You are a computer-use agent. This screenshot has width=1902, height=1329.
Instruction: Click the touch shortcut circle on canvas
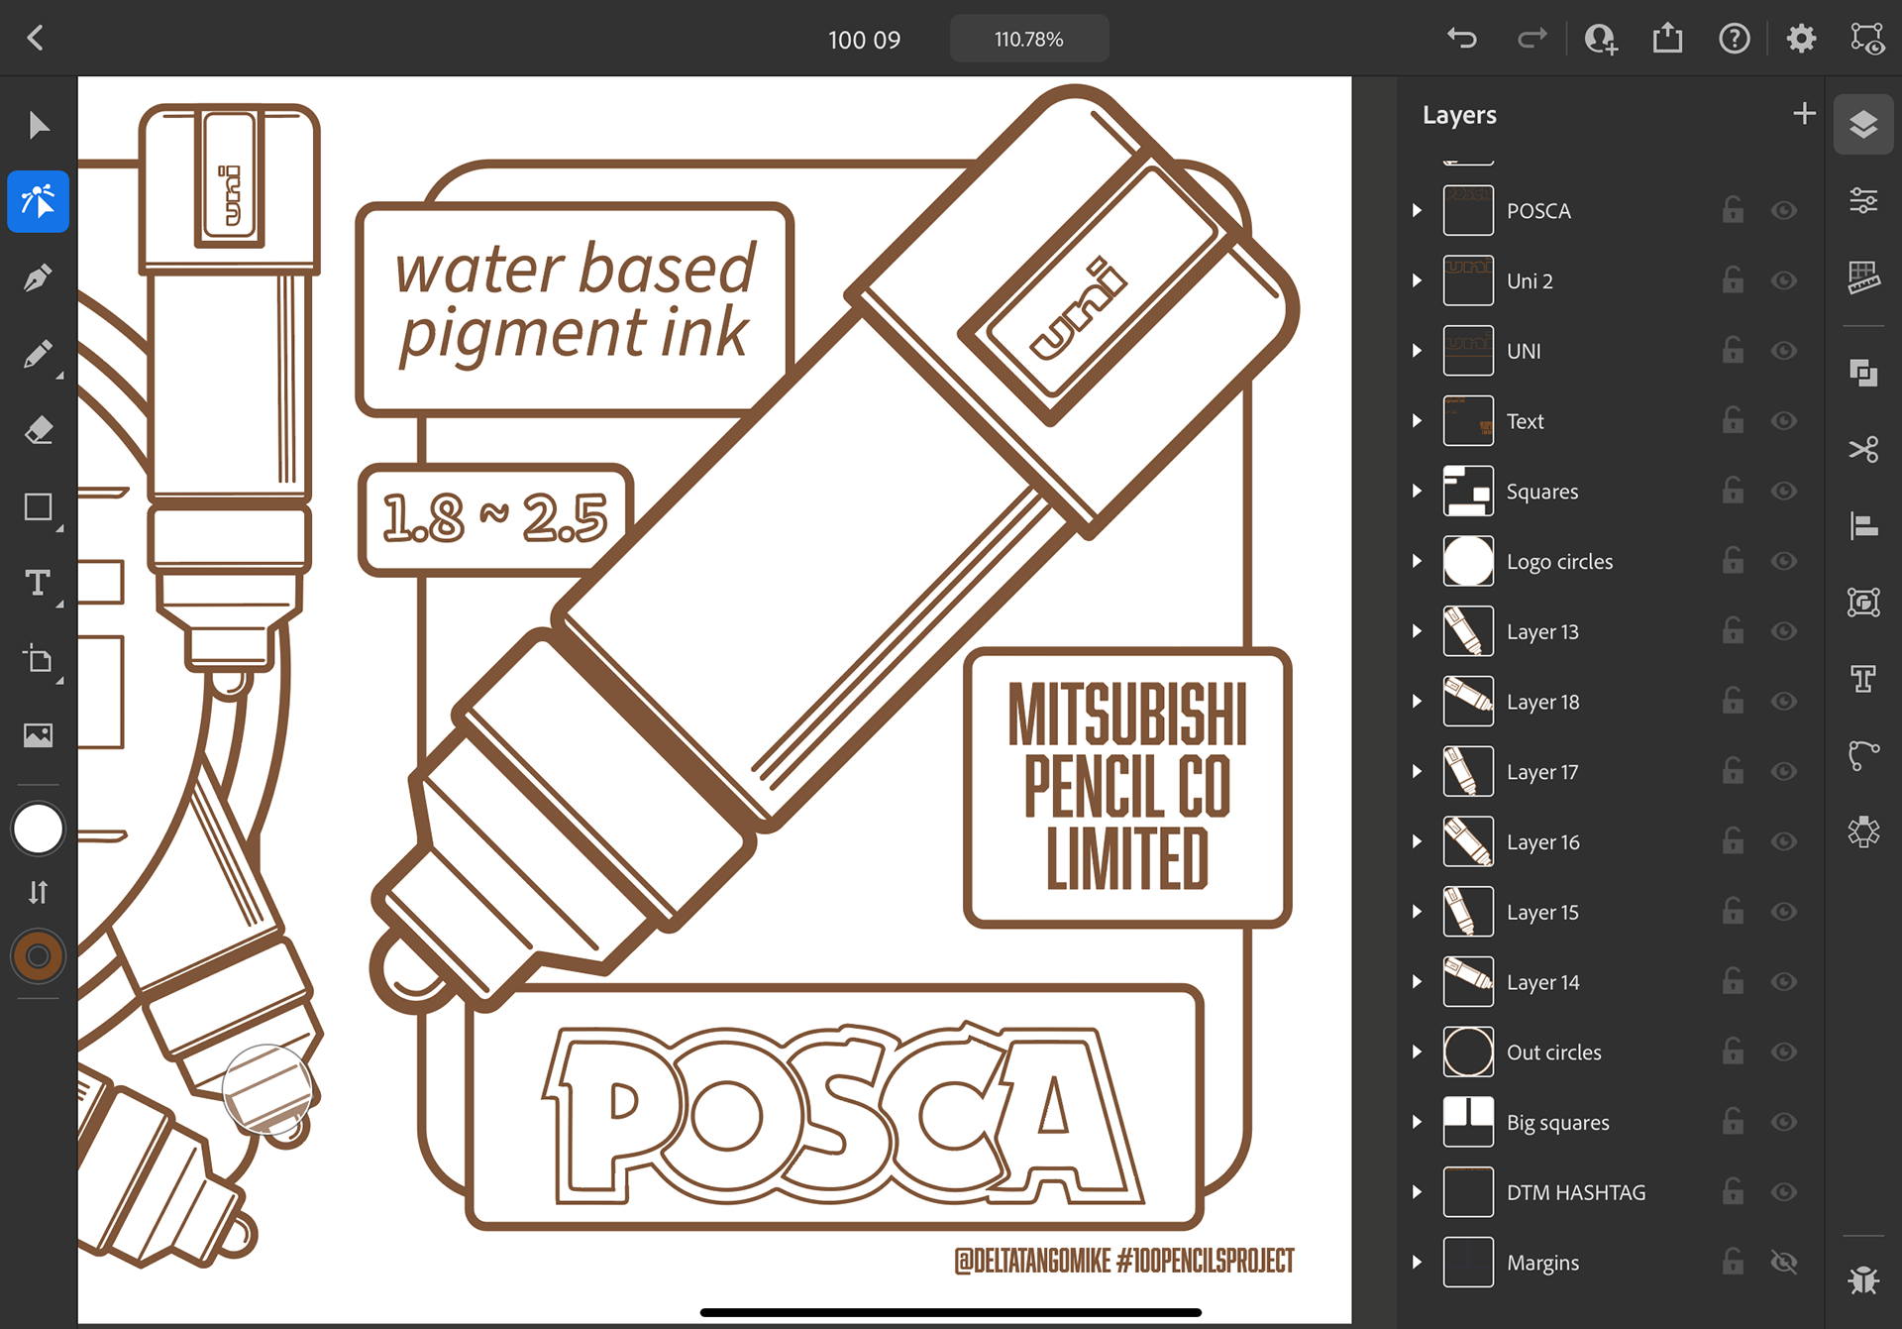coord(266,1088)
